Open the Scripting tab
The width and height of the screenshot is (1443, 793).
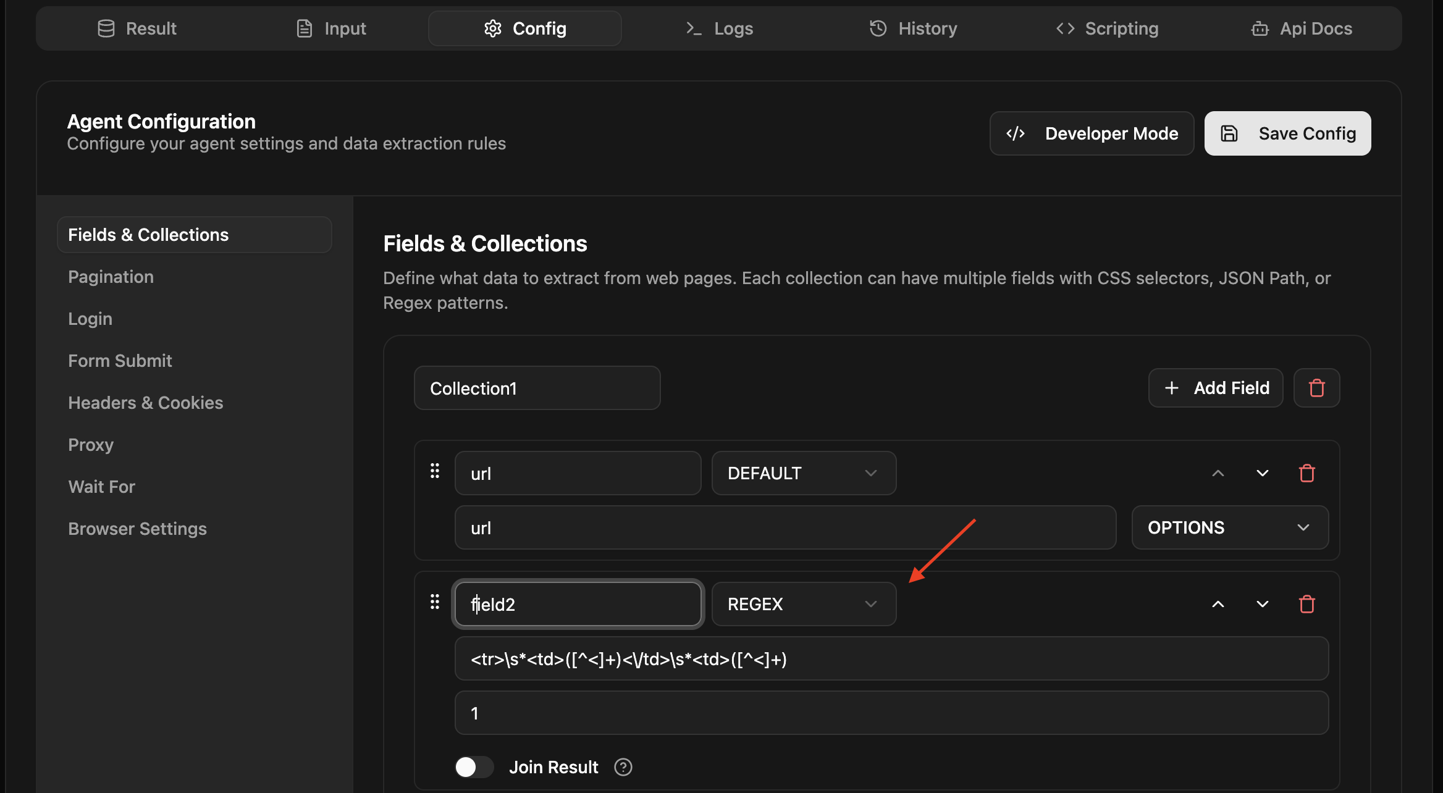pos(1107,28)
